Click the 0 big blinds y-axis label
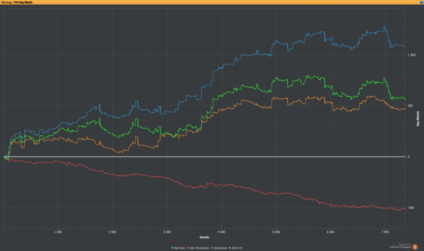The width and height of the screenshot is (424, 251). [x=409, y=157]
